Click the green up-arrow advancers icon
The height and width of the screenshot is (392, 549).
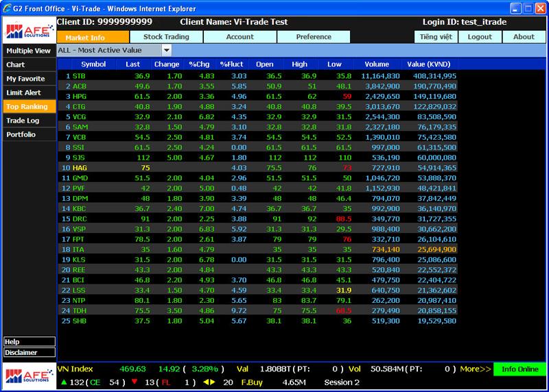64,382
